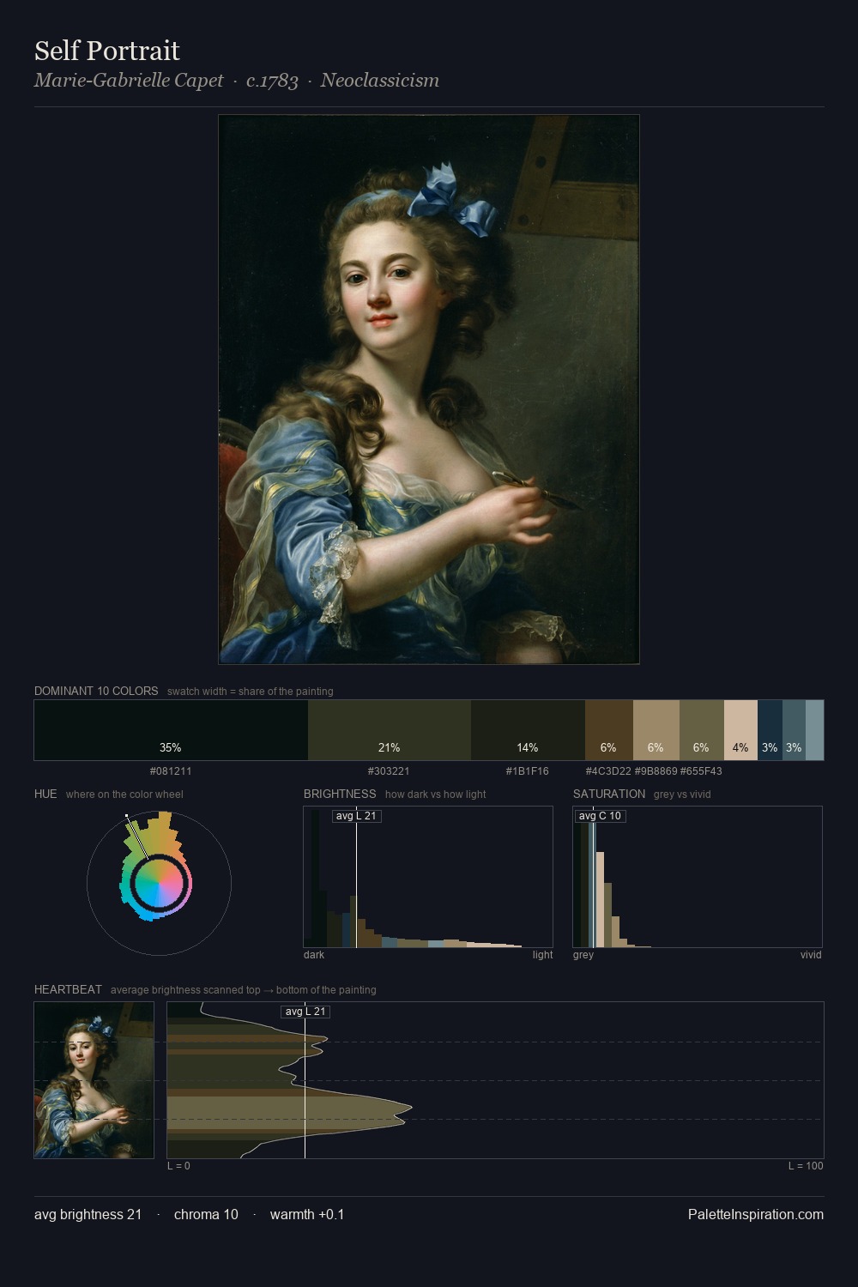Viewport: 858px width, 1287px height.
Task: Click hex label "#9B8869"
Action: tap(656, 771)
